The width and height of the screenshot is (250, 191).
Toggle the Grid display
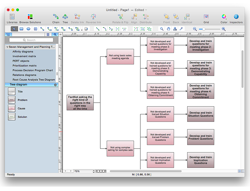coord(206,17)
